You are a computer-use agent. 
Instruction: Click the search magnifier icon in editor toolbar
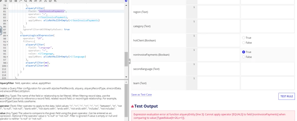26,1
